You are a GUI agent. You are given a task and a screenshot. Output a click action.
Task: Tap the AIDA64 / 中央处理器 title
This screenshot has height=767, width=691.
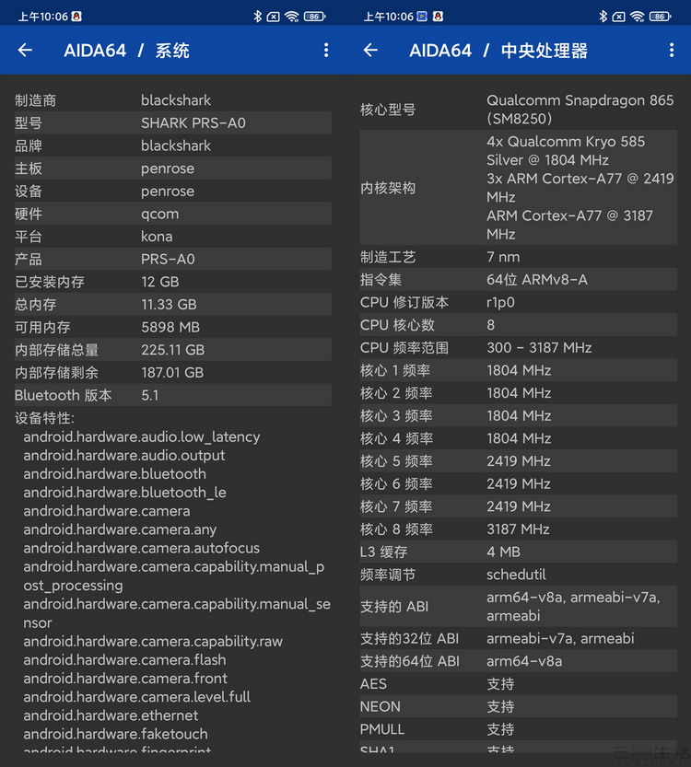[x=498, y=51]
